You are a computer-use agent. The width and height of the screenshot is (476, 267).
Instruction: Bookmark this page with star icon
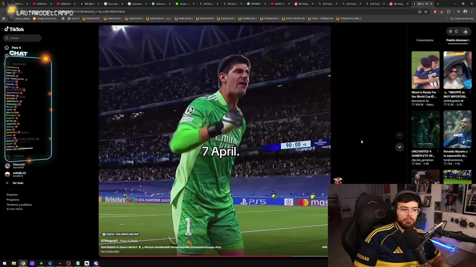(426, 11)
